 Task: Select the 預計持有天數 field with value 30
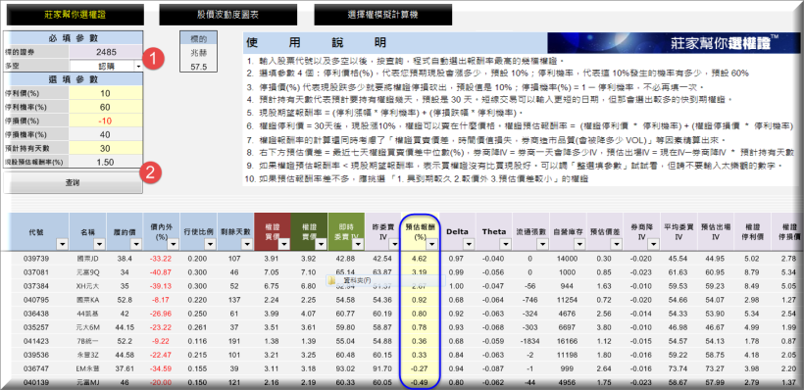coord(106,149)
